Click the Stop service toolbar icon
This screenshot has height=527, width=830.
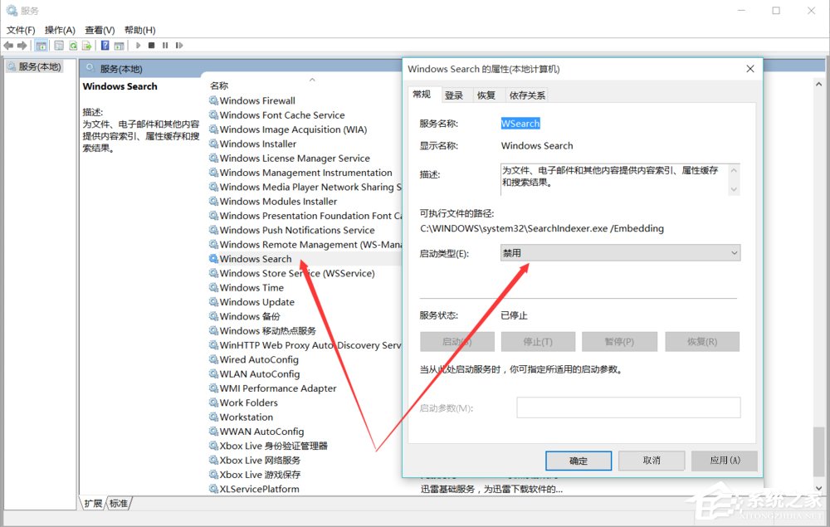click(151, 45)
